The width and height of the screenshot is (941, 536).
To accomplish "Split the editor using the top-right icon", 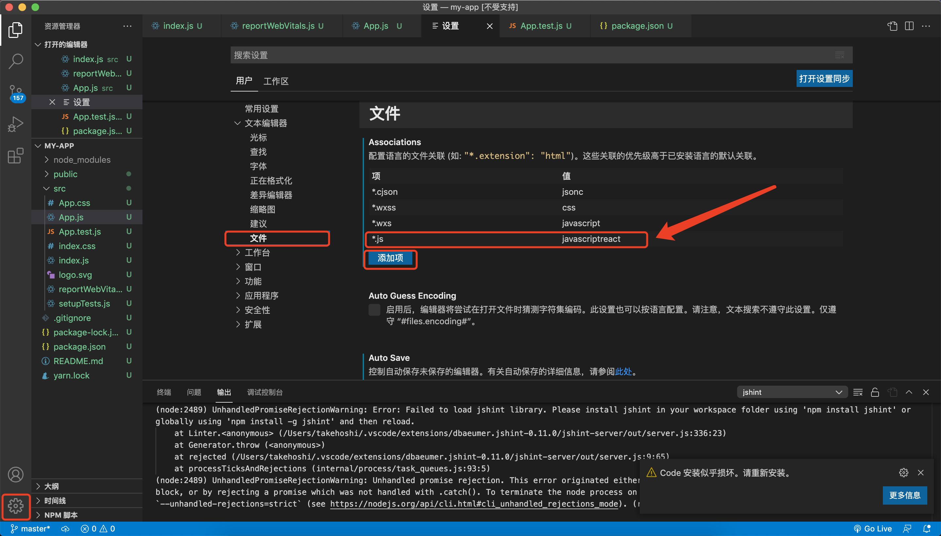I will pyautogui.click(x=909, y=26).
